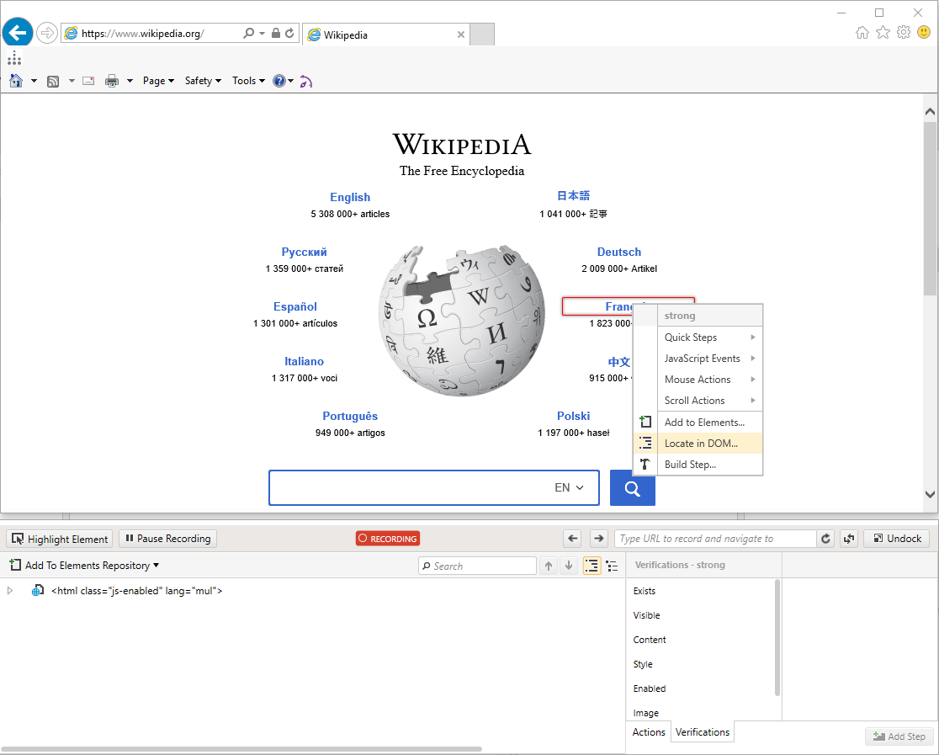Open the Print dropdown arrow
939x755 pixels.
(x=130, y=81)
